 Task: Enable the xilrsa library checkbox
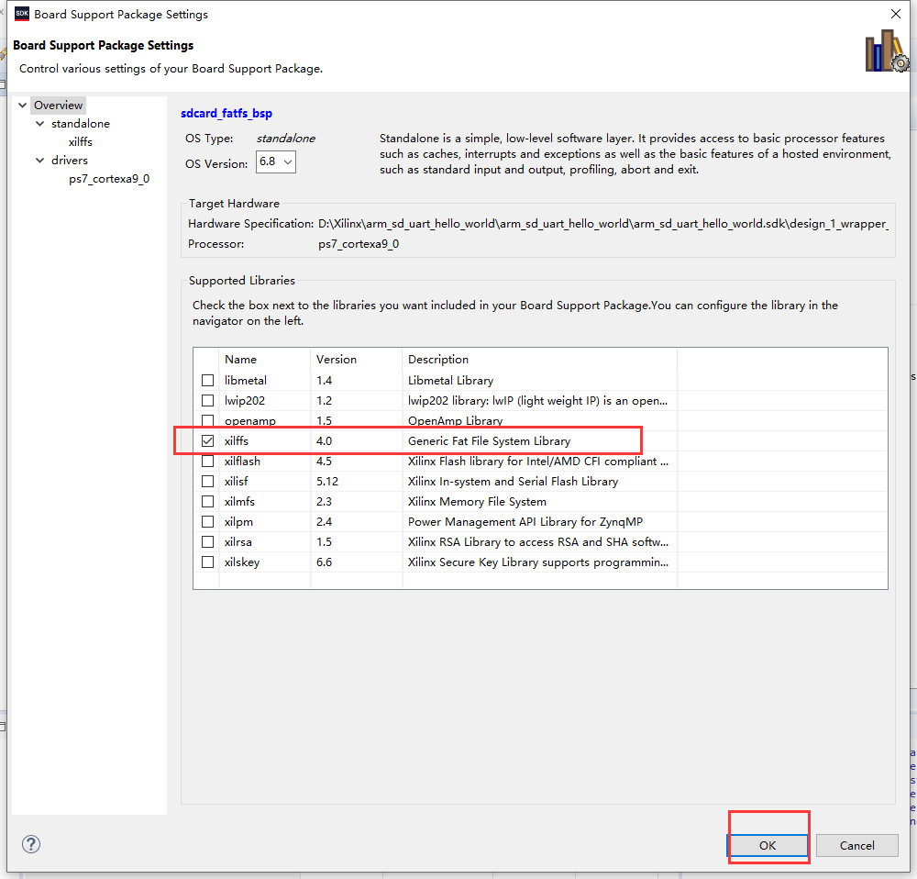tap(207, 542)
